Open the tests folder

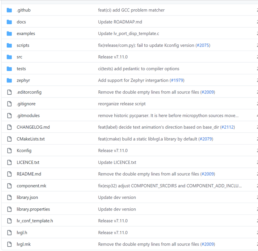21,69
